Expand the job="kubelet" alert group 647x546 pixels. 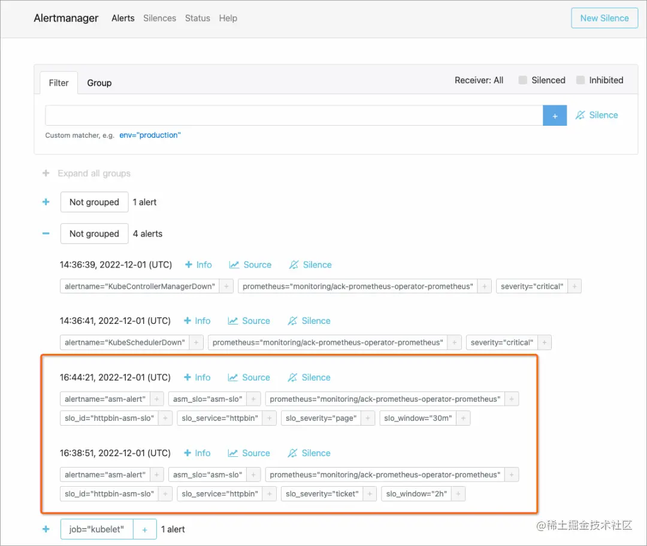46,529
